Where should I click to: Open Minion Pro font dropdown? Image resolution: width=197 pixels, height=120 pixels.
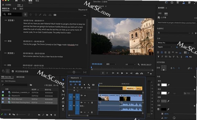(177, 43)
